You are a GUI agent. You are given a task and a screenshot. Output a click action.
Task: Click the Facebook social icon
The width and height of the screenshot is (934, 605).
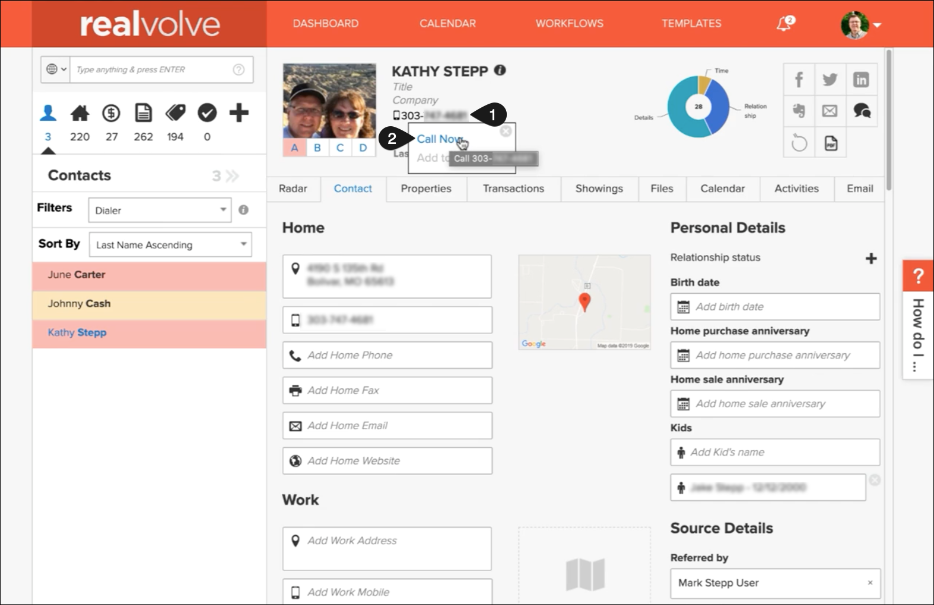(799, 79)
